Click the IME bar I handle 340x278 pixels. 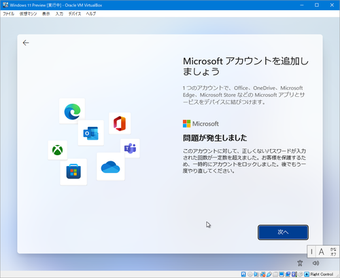[311, 252]
